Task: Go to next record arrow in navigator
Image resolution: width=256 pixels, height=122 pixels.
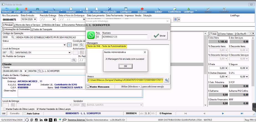Action: pyautogui.click(x=223, y=113)
